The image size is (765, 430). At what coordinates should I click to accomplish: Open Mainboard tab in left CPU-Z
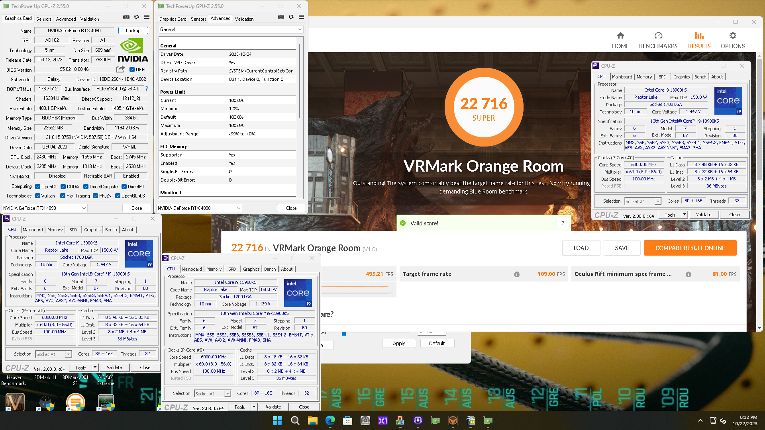[x=33, y=230]
